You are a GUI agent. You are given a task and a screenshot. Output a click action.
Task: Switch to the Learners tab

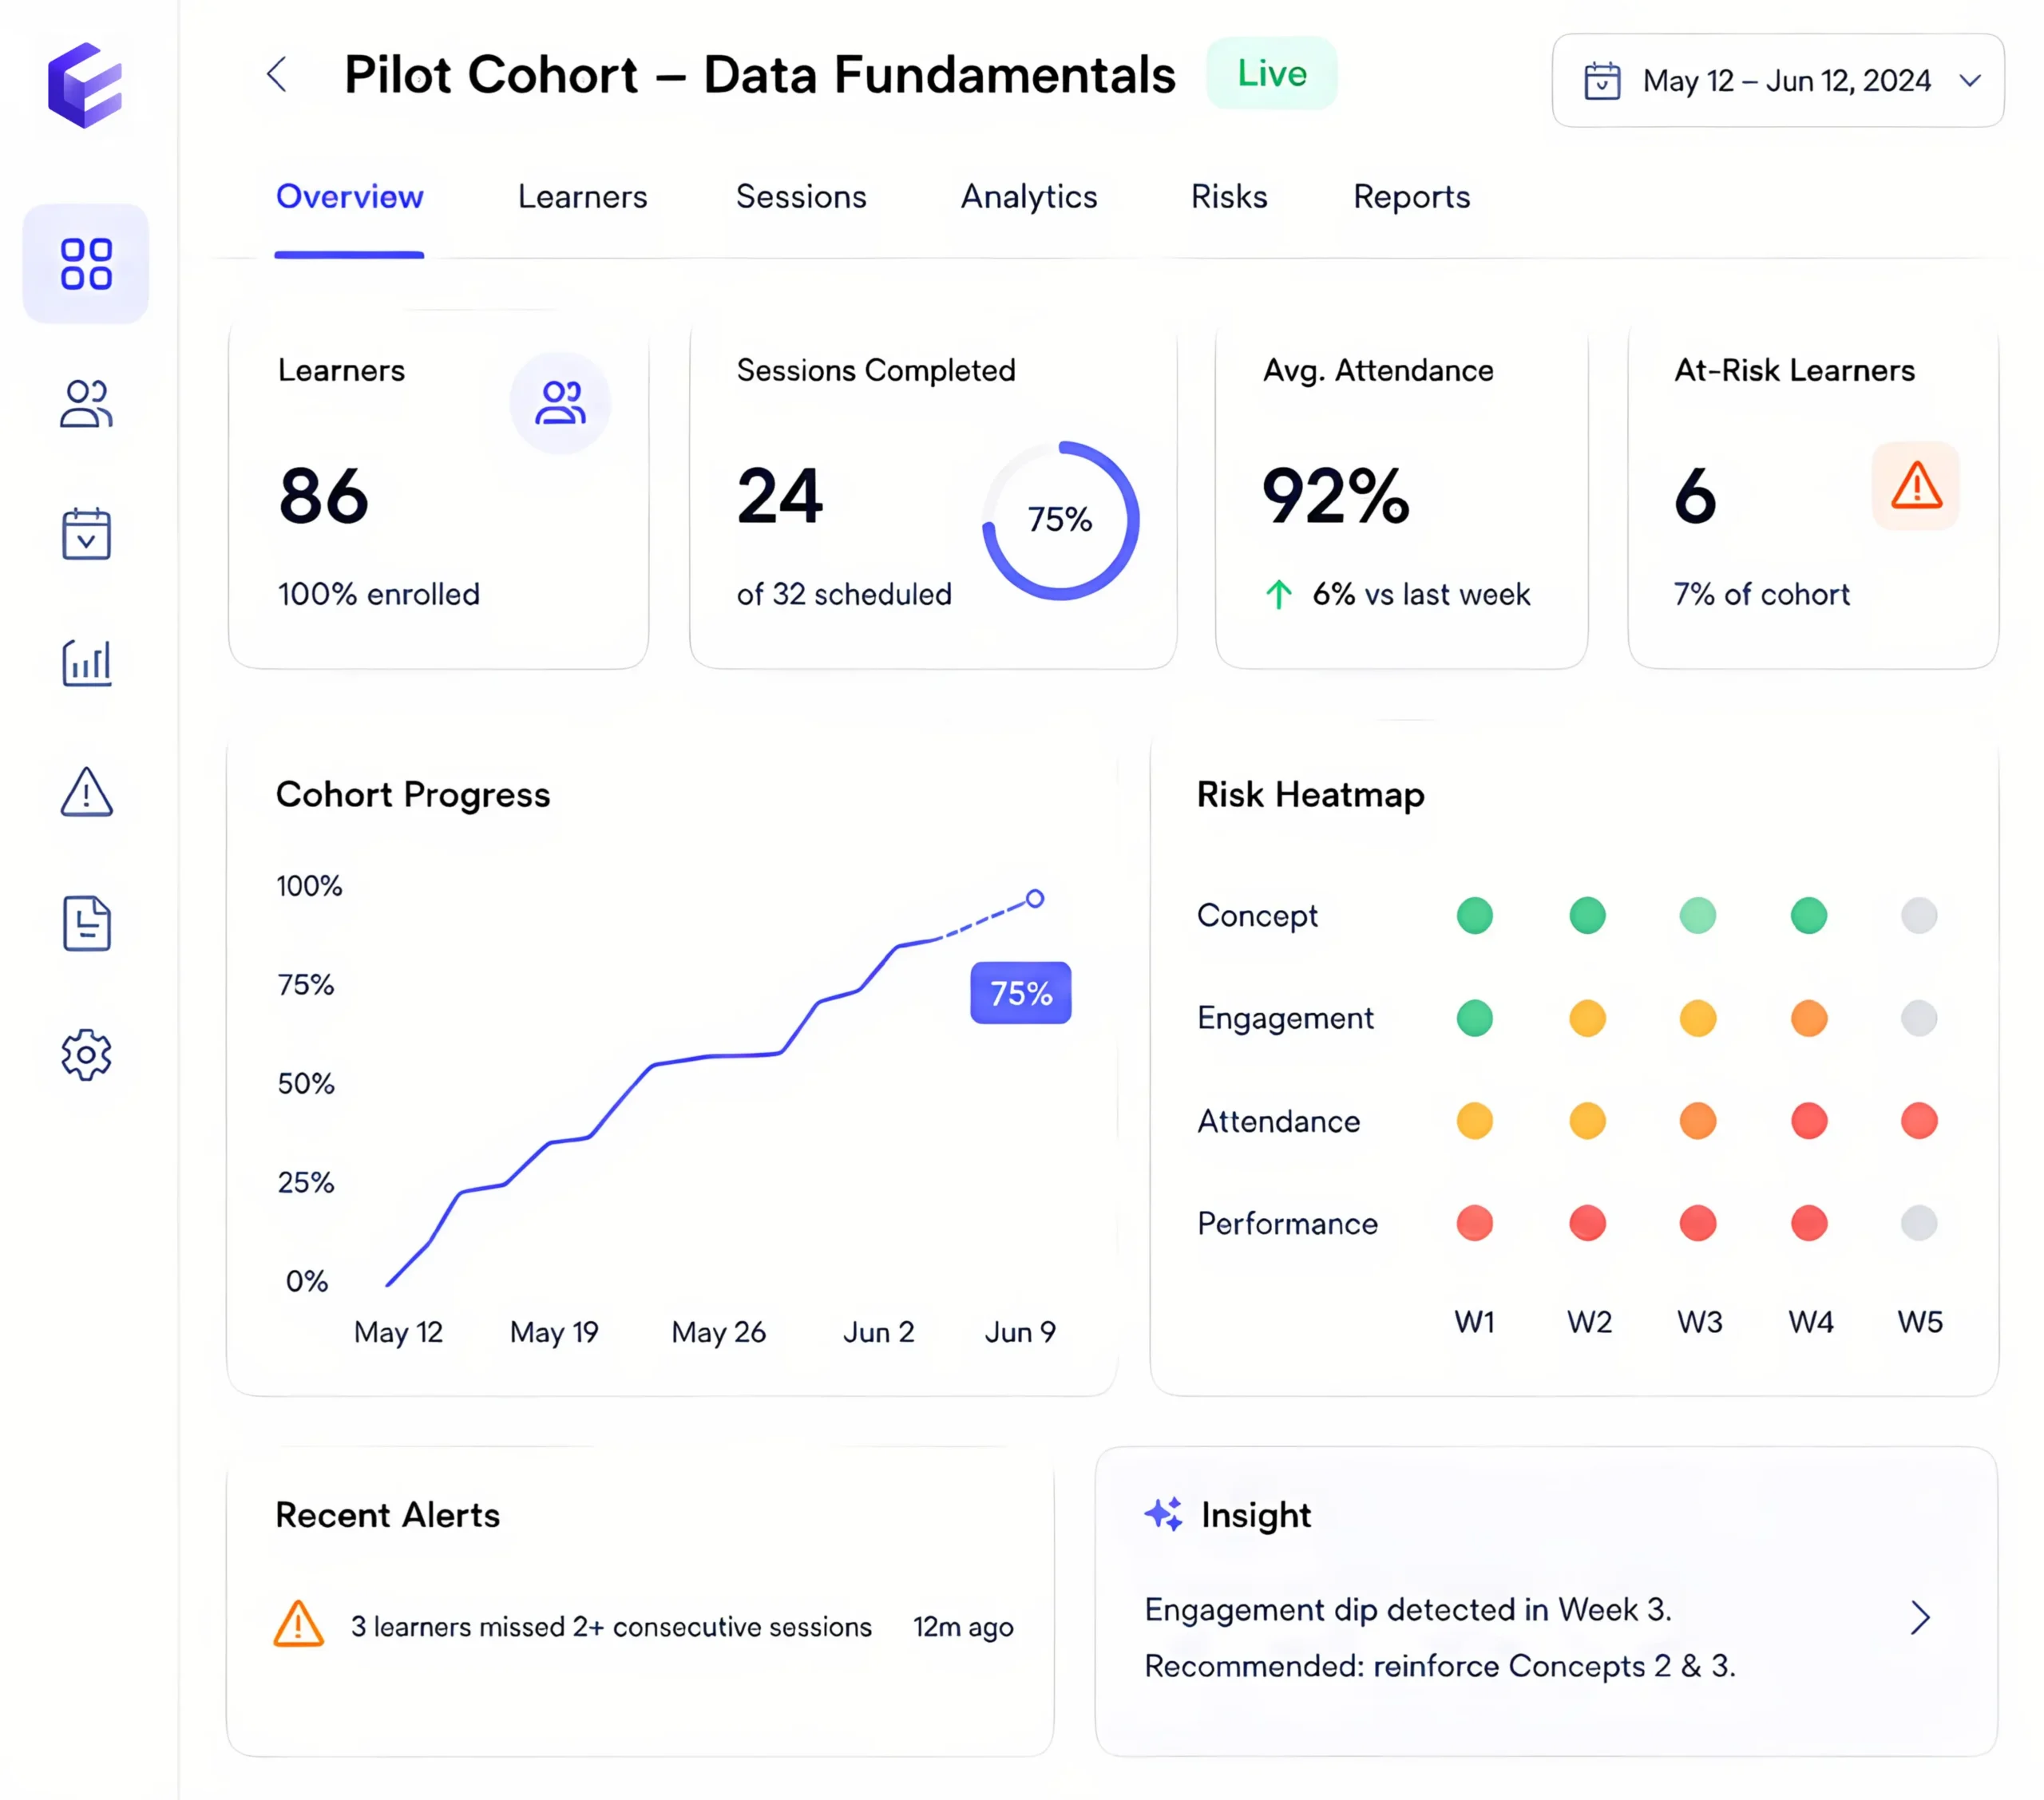(582, 197)
